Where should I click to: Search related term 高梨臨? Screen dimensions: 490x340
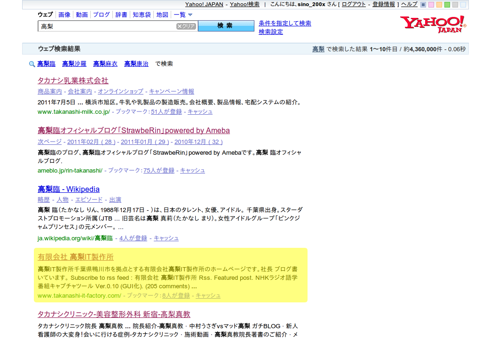(x=46, y=64)
